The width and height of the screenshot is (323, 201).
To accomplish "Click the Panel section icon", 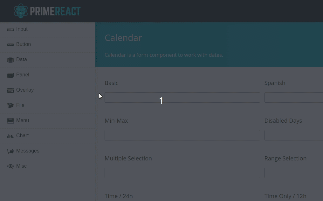I will tap(10, 75).
